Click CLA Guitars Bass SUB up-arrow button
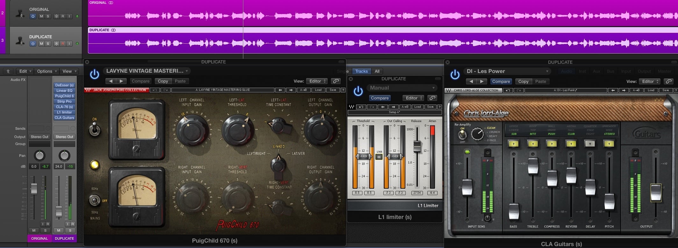 click(x=513, y=144)
